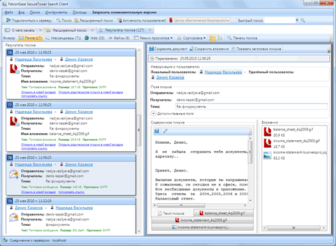Open local user Надежда Васильева link

point(223,72)
